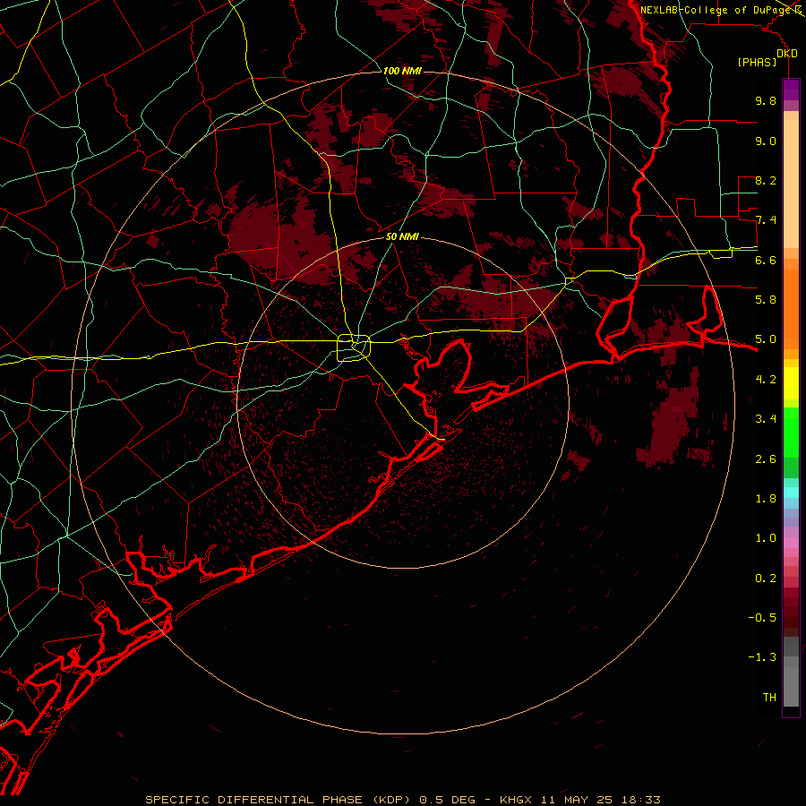Viewport: 806px width, 806px height.
Task: Click the purple segment of the color bar
Action: click(791, 90)
